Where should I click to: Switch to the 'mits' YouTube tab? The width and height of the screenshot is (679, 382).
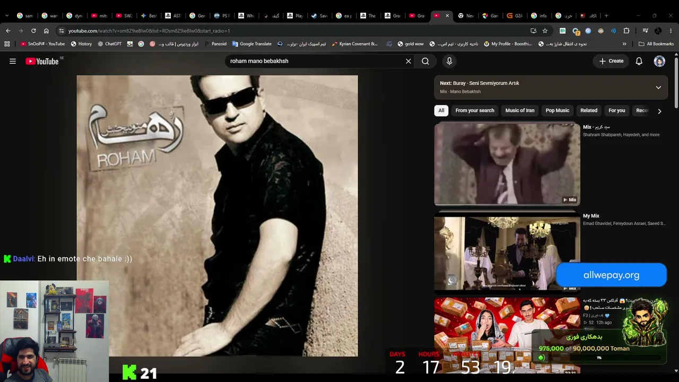coord(100,16)
